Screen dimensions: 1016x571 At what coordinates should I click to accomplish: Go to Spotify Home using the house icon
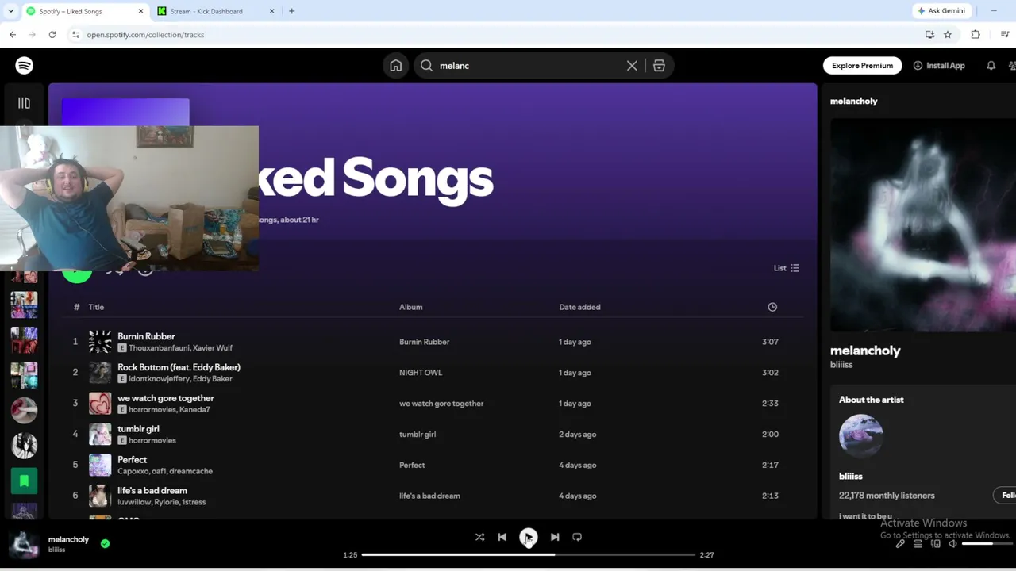click(x=395, y=66)
